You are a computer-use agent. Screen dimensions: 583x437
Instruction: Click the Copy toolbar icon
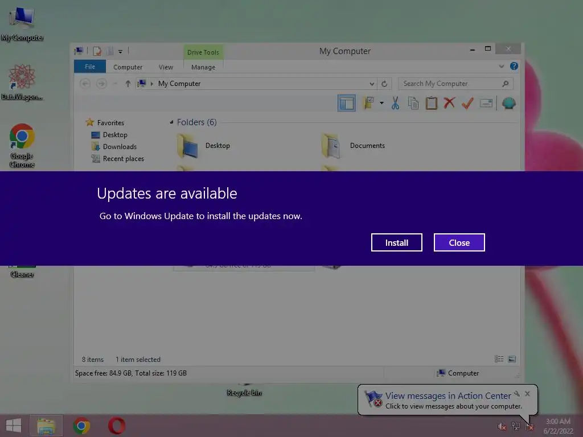tap(413, 103)
